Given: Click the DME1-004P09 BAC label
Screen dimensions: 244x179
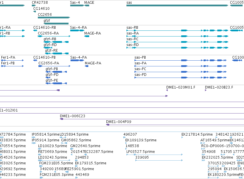Looking at the screenshot, I should click(x=119, y=122).
